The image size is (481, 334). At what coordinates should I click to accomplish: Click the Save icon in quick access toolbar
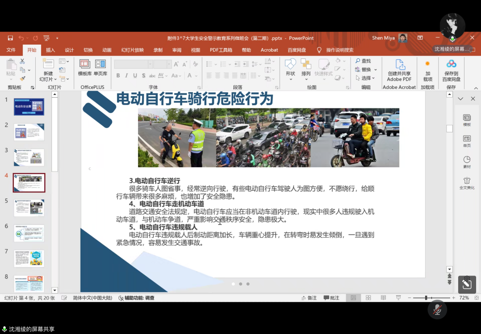coord(10,38)
